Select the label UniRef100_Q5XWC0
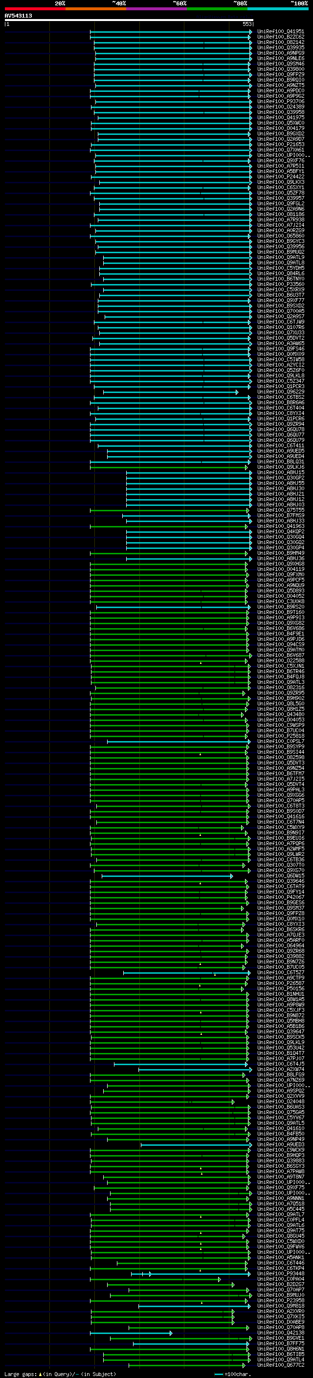 [x=281, y=123]
